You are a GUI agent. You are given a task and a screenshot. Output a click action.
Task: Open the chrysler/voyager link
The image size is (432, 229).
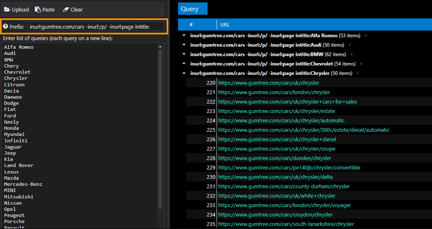coord(284,205)
